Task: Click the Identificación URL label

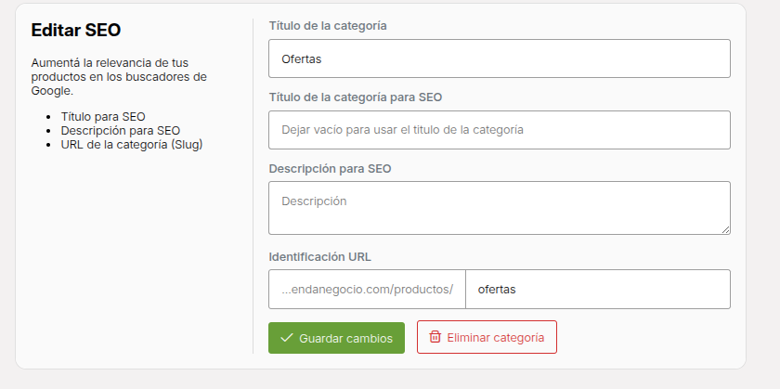Action: [319, 256]
